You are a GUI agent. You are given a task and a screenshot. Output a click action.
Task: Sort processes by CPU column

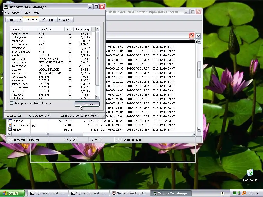click(69, 29)
